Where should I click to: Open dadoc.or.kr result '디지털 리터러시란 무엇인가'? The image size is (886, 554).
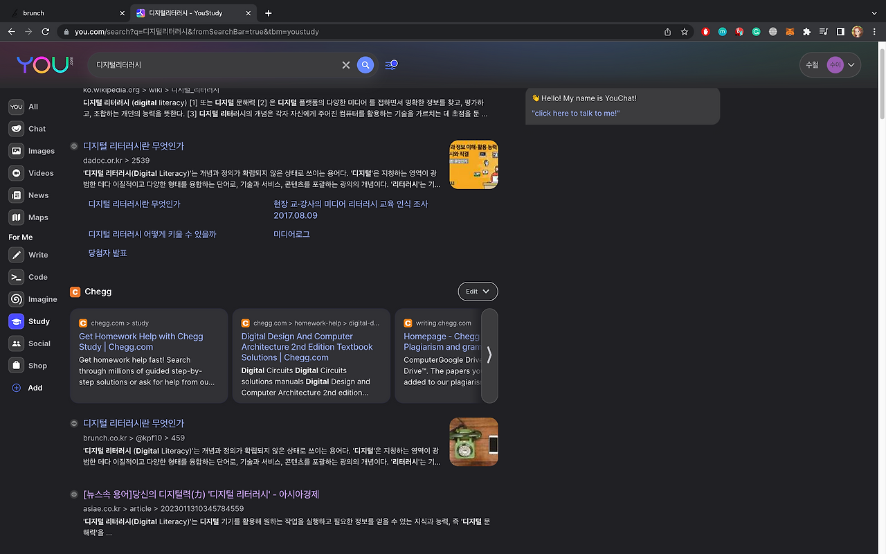coord(134,146)
